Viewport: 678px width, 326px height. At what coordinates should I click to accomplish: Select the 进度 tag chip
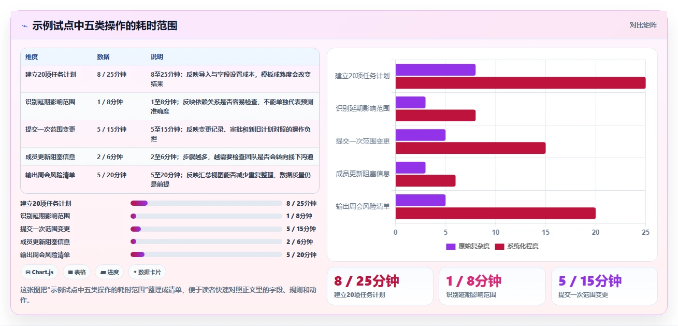(x=109, y=272)
